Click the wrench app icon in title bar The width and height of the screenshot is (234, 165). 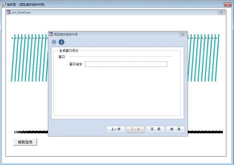(4, 4)
